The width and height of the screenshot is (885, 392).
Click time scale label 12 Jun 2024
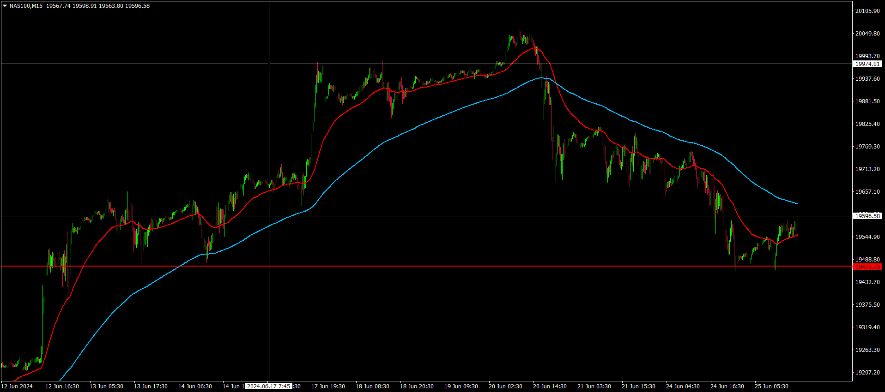17,386
